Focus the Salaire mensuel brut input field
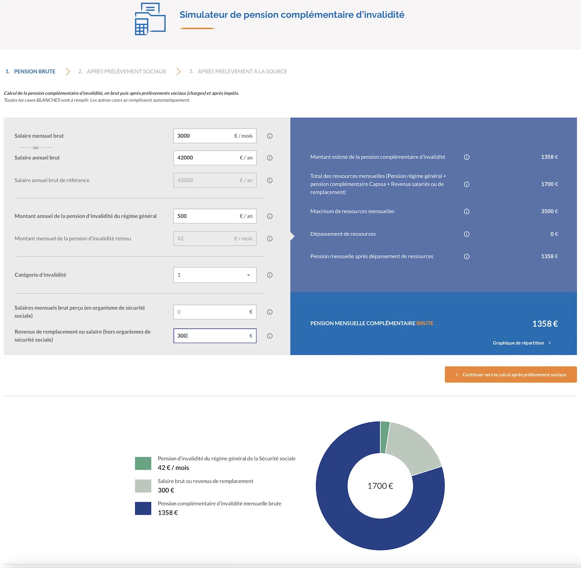The image size is (581, 568). click(203, 136)
